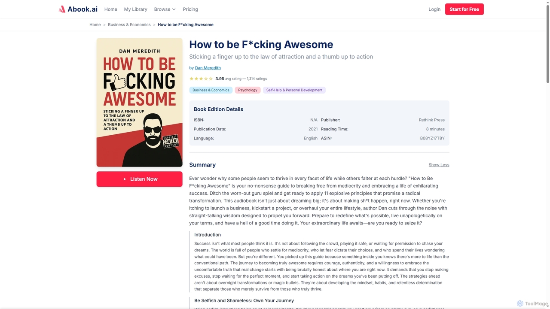
Task: Click the ASIN value B08YZ17T8Y
Action: [x=432, y=138]
